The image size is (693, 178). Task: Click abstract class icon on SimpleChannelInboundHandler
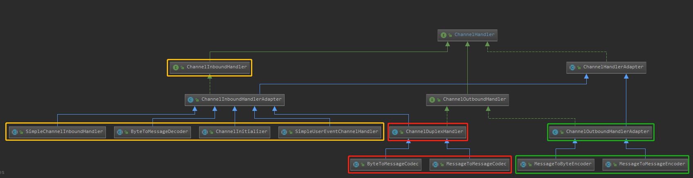(x=14, y=132)
